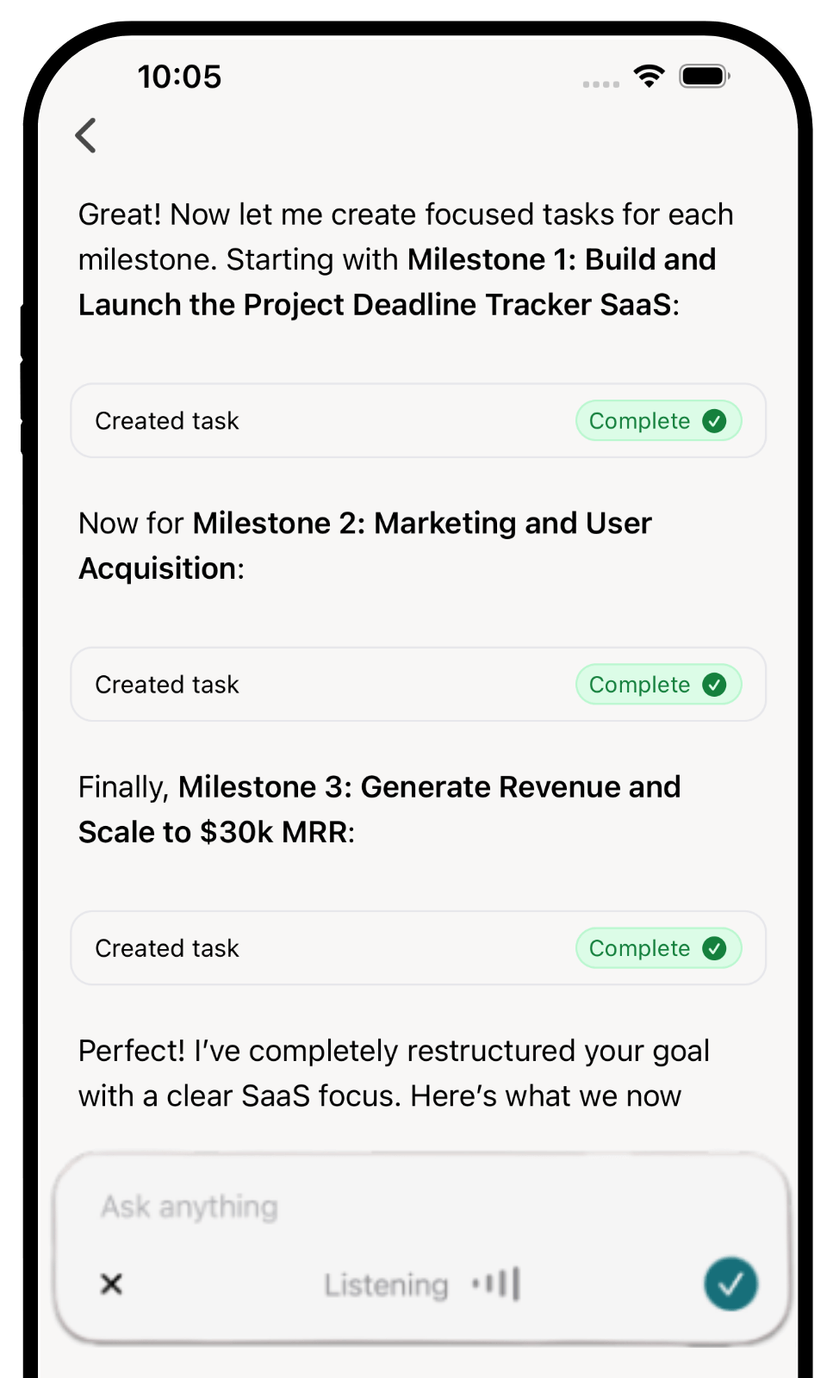Click the audio waveform bars icon
This screenshot has width=833, height=1378.
[x=497, y=1284]
